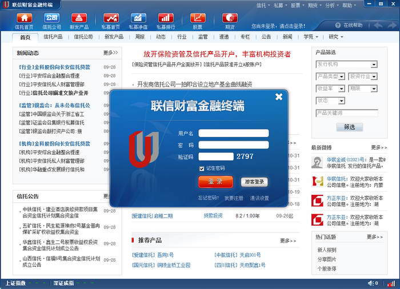
Task: Click 更多>> in 热门话题 panel
Action: (x=375, y=237)
